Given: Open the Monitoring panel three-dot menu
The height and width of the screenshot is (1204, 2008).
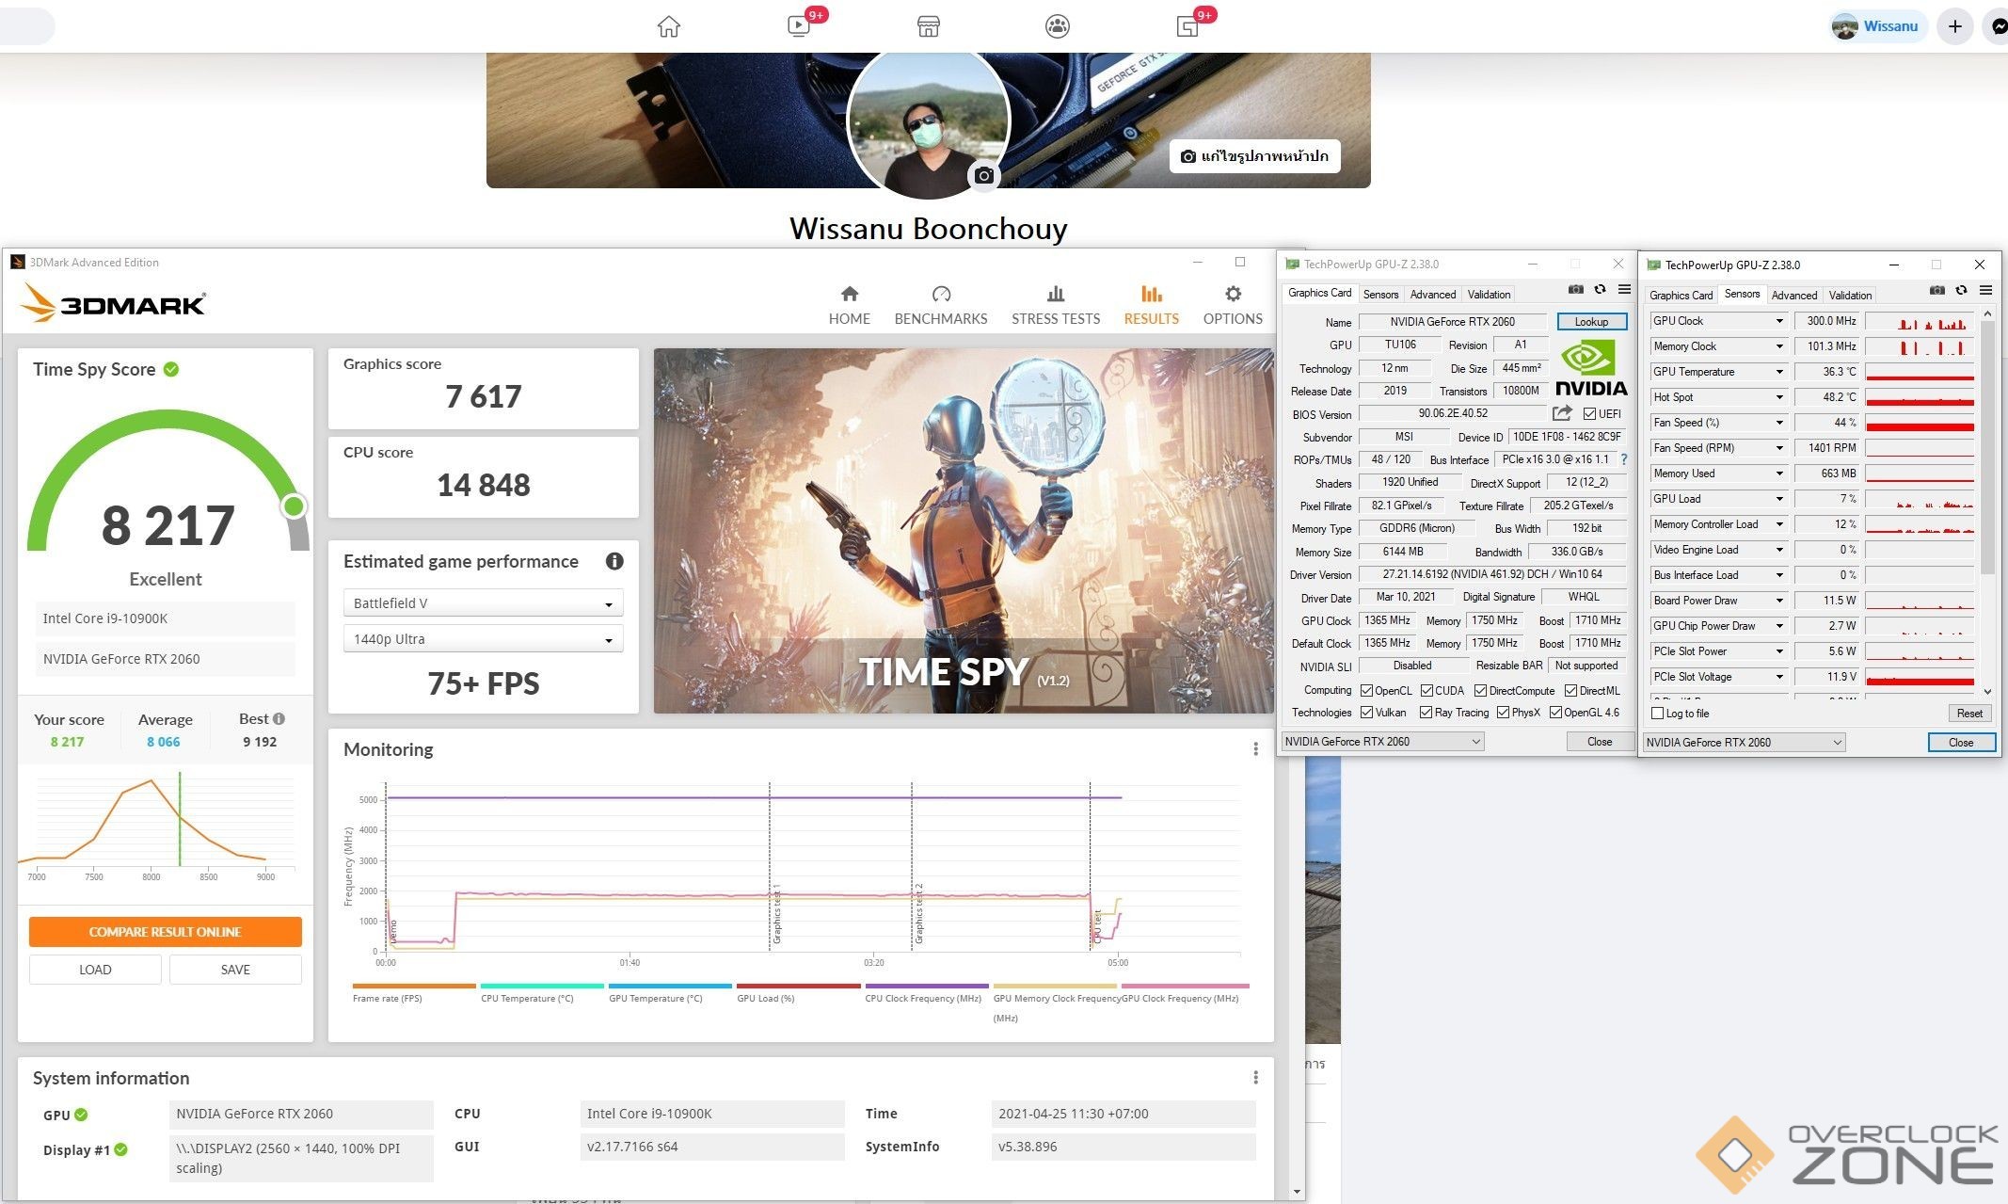Looking at the screenshot, I should coord(1255,749).
